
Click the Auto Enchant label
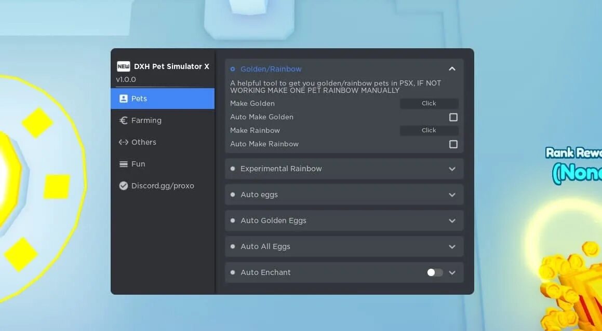[x=265, y=272]
